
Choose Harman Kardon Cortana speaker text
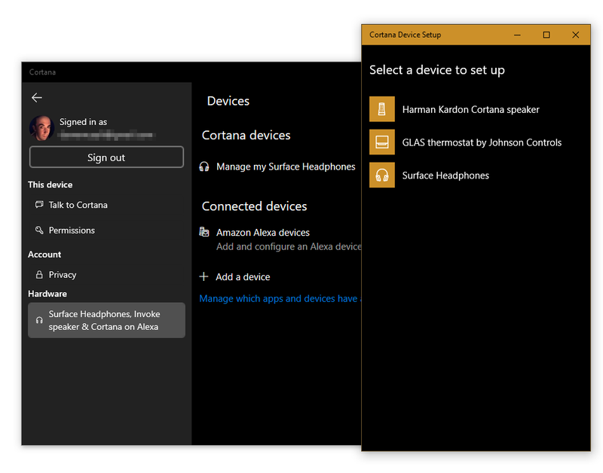point(470,109)
